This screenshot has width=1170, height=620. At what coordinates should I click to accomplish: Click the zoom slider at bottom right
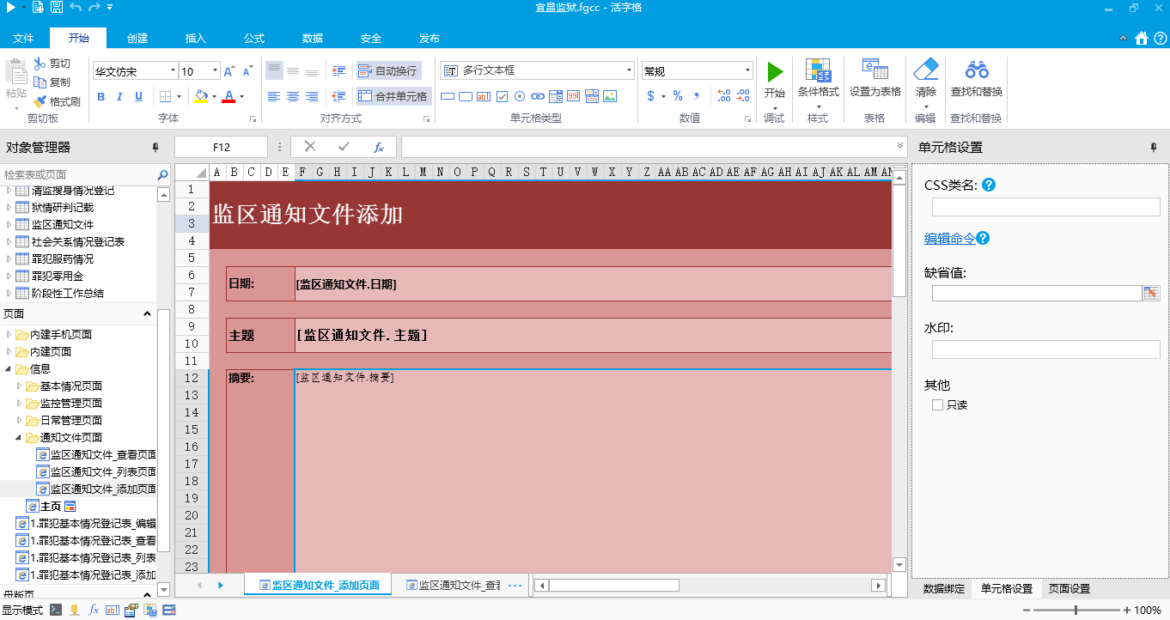(x=1076, y=610)
